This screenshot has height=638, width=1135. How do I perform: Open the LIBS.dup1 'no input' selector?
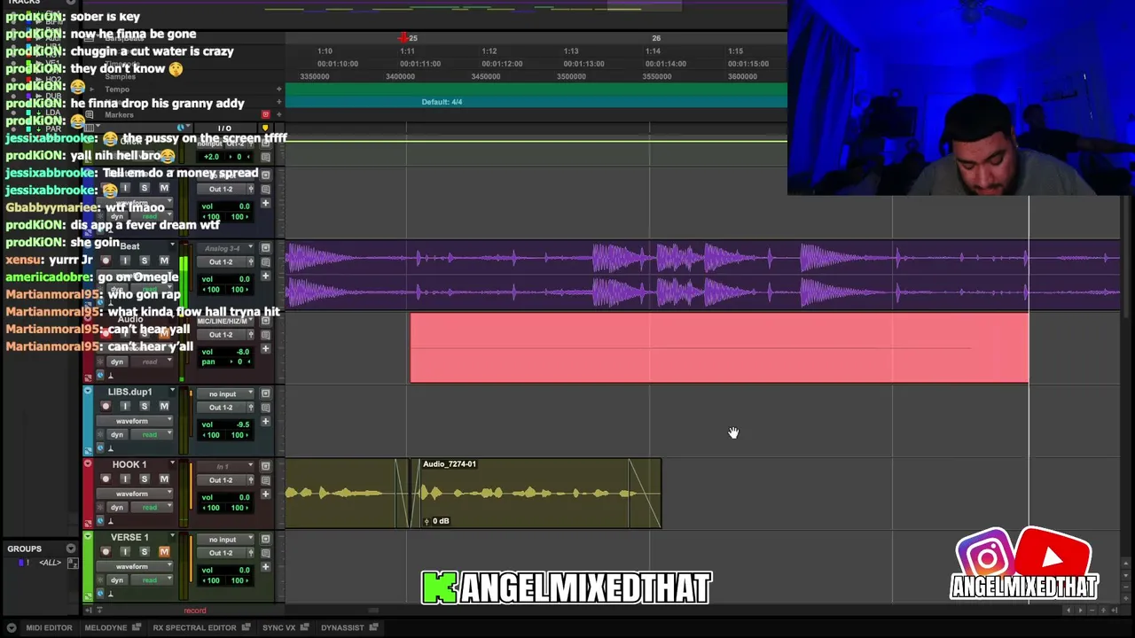click(226, 393)
